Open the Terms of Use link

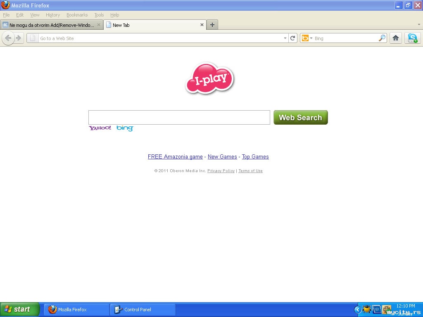250,170
